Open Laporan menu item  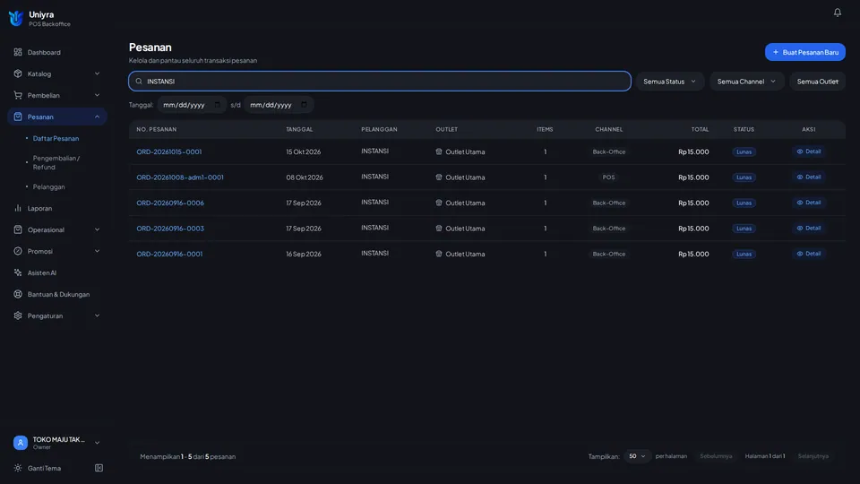[x=57, y=208]
